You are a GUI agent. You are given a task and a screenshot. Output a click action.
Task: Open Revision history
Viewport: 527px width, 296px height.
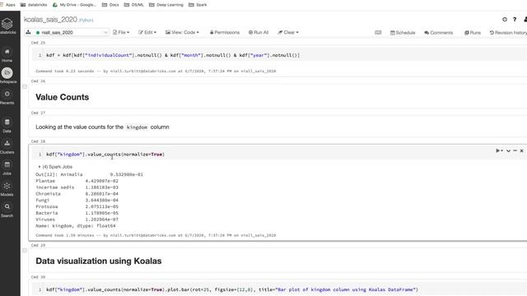coord(508,33)
